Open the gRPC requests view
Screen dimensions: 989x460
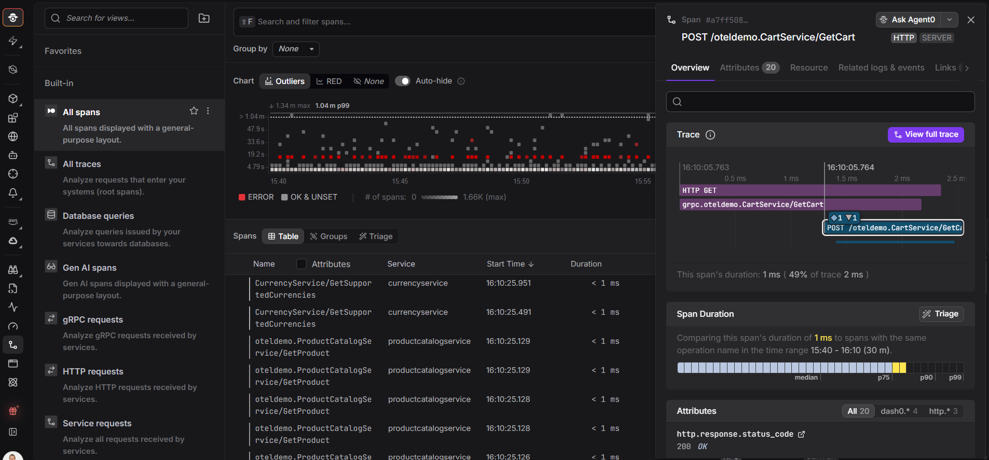pos(129,332)
